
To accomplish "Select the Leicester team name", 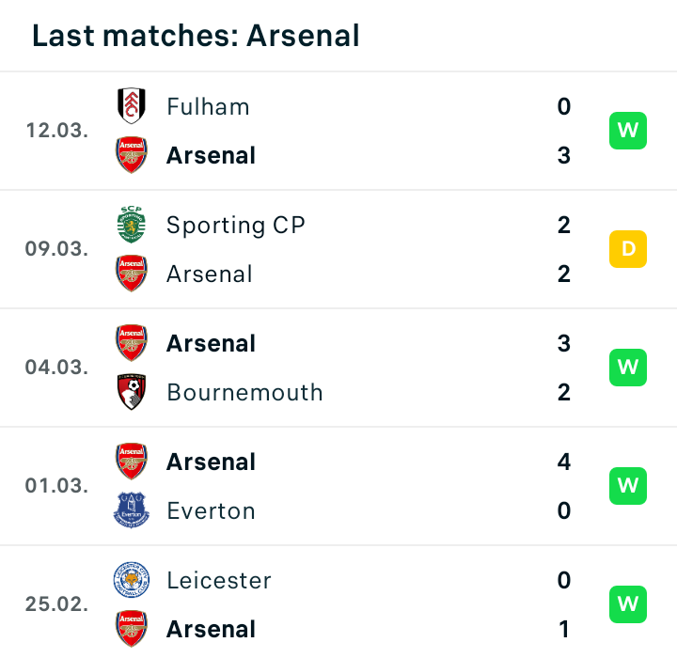I will pyautogui.click(x=219, y=580).
